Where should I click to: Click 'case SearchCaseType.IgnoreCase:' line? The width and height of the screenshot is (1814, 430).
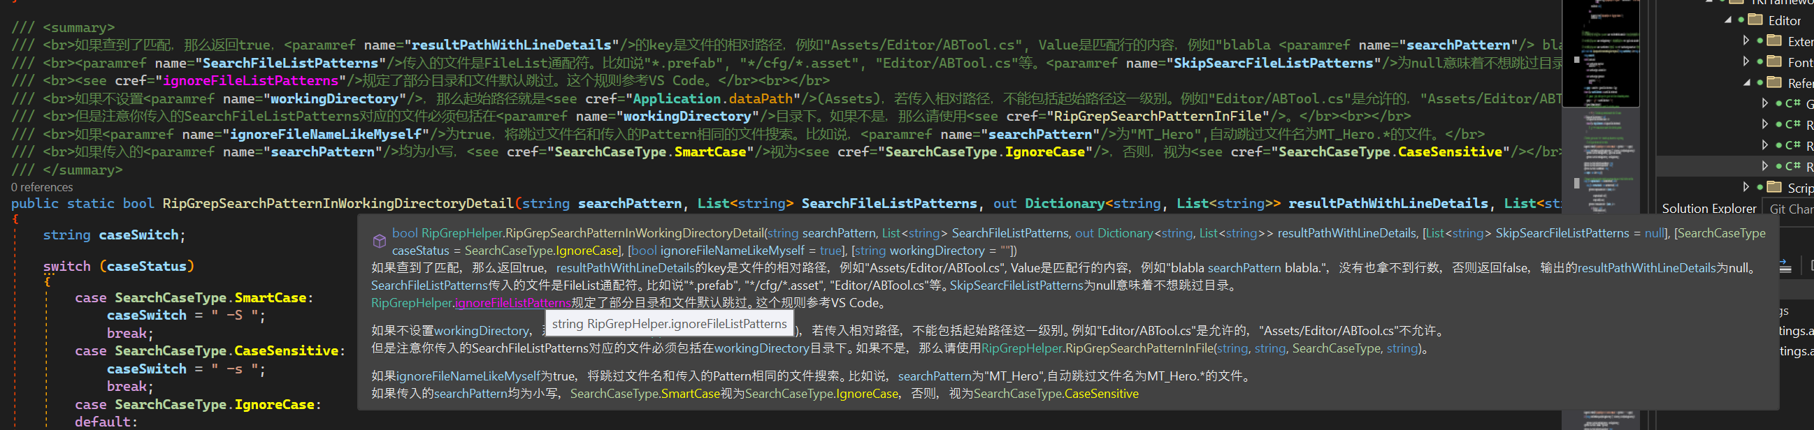(x=199, y=405)
